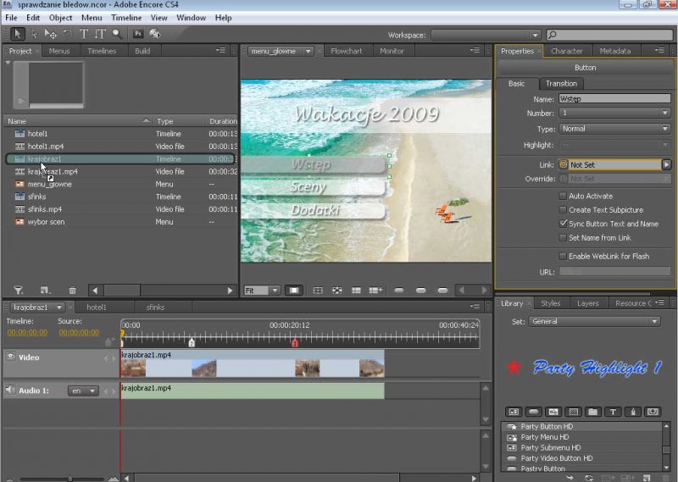Open the Fit zoom level dropdown
This screenshot has height=482, width=678.
[262, 291]
